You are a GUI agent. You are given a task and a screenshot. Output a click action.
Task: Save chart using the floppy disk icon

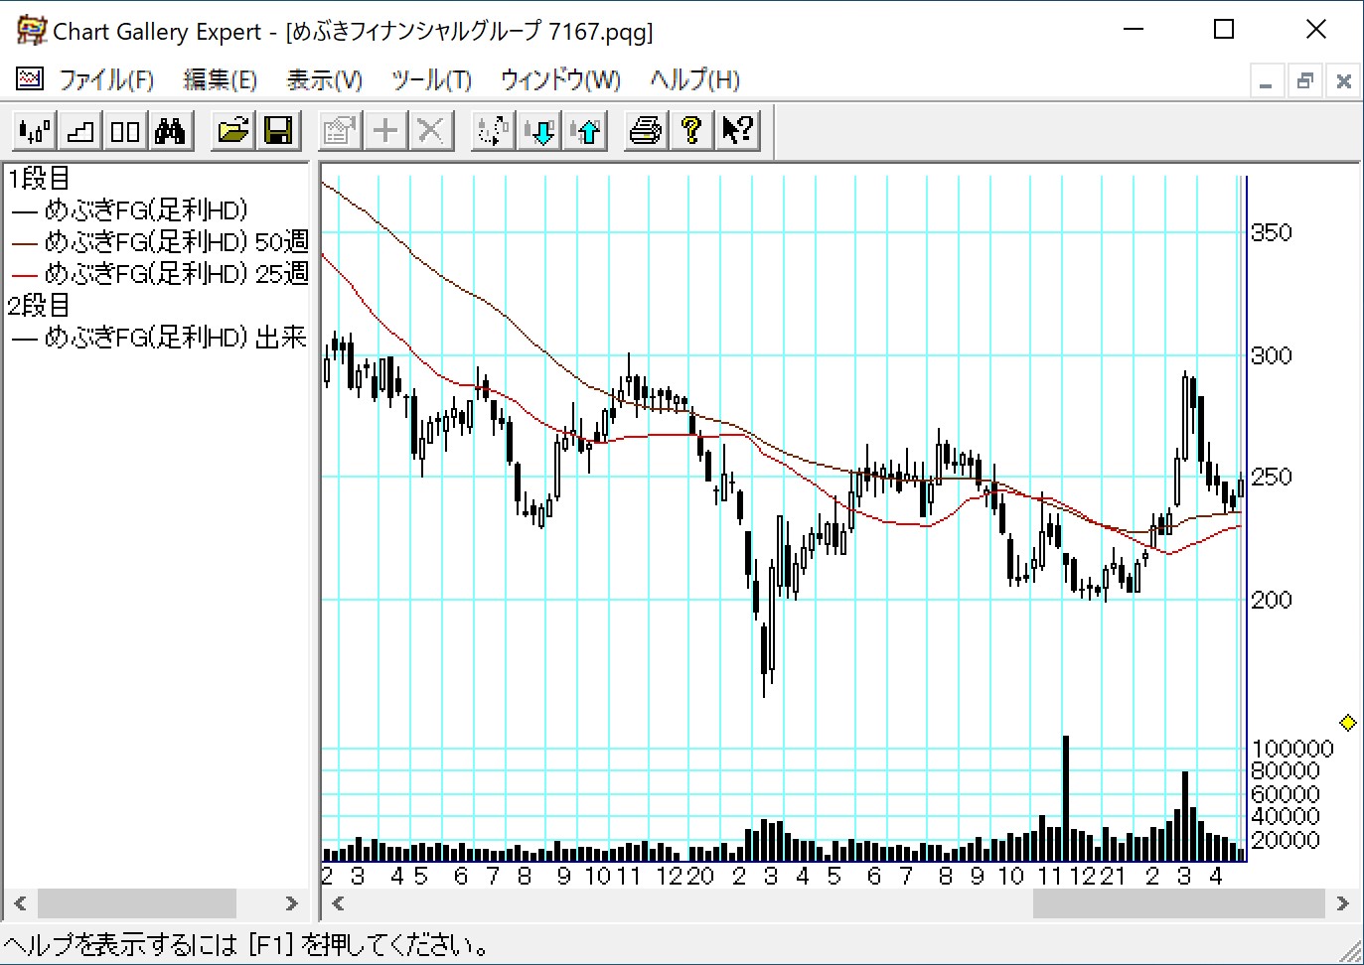[x=279, y=131]
